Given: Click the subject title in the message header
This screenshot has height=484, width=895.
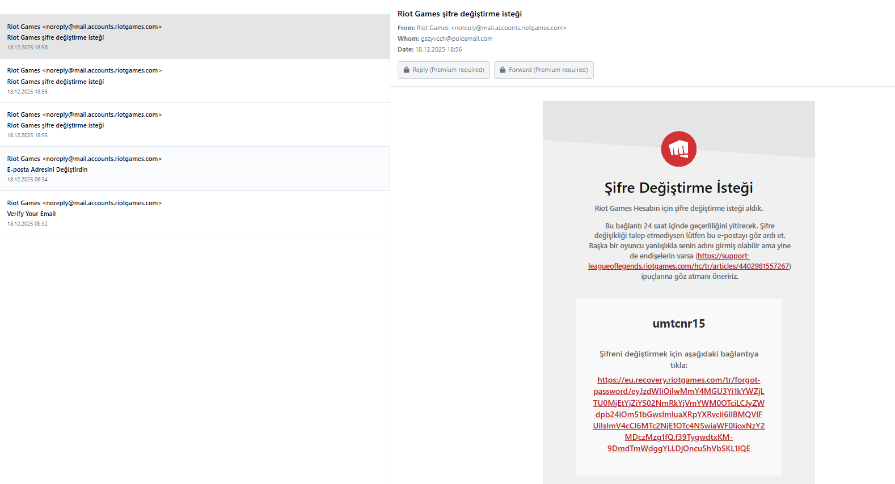Looking at the screenshot, I should pyautogui.click(x=459, y=14).
